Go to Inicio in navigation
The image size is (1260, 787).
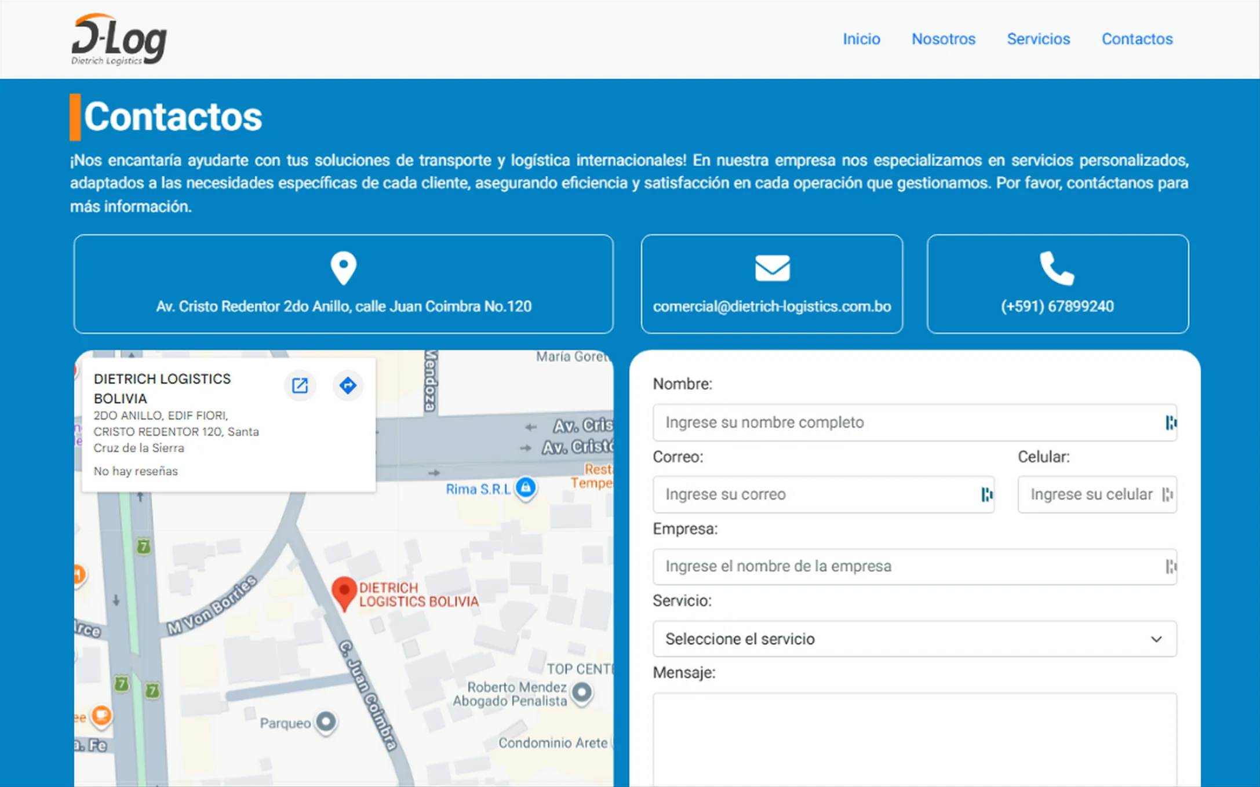point(861,39)
